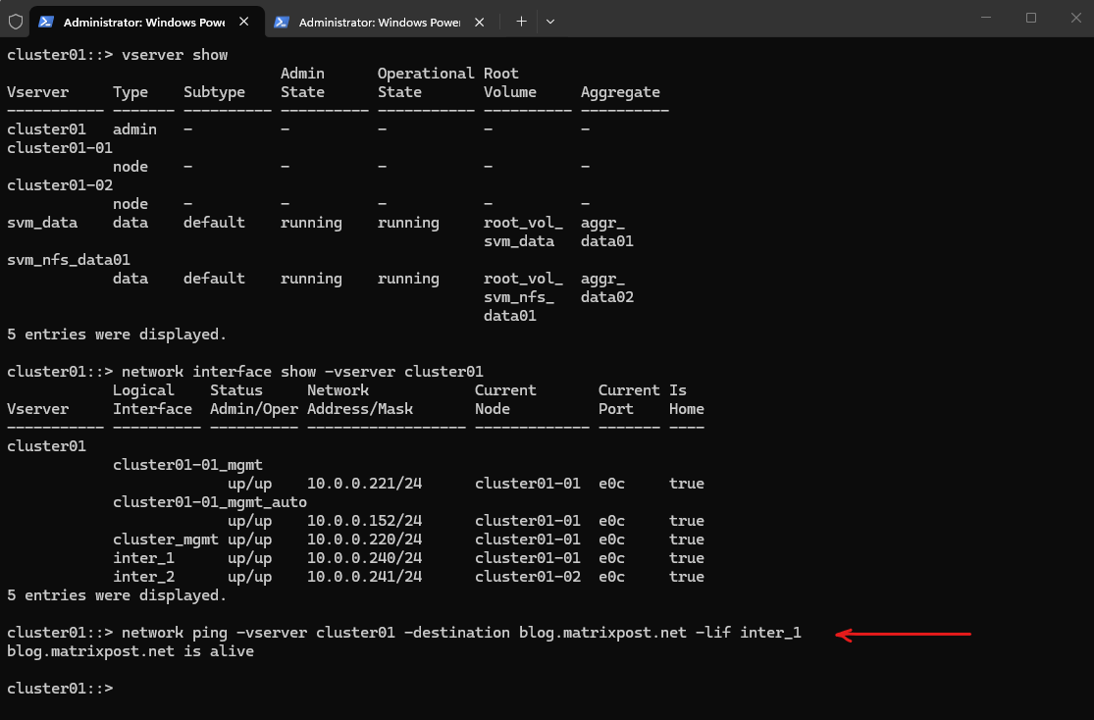The width and height of the screenshot is (1094, 720).
Task: Click the empty cluster01::> prompt at the bottom
Action: coord(59,689)
